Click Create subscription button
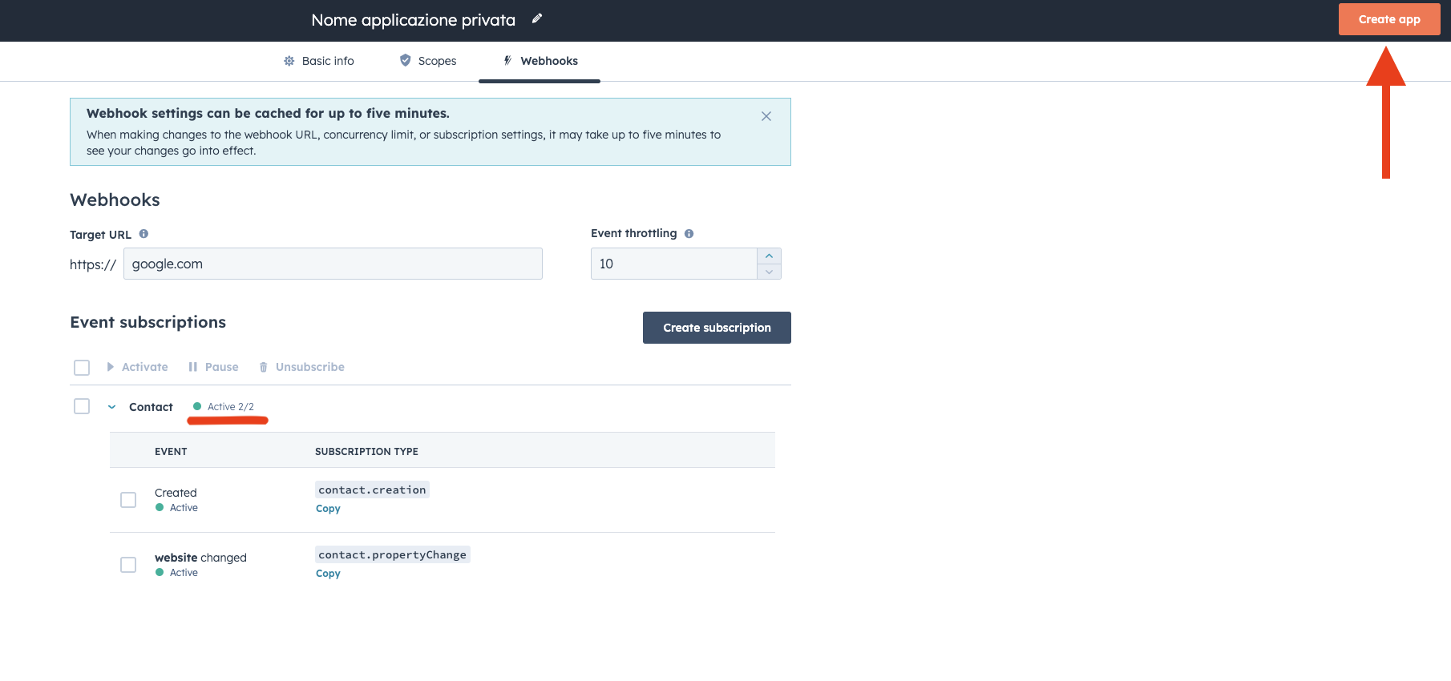Image resolution: width=1451 pixels, height=681 pixels. pos(717,328)
